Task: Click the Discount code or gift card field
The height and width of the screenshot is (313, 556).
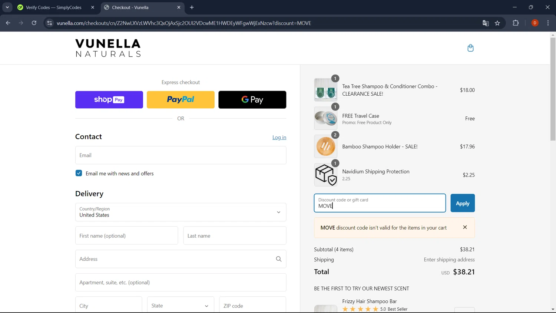Action: coord(380,203)
